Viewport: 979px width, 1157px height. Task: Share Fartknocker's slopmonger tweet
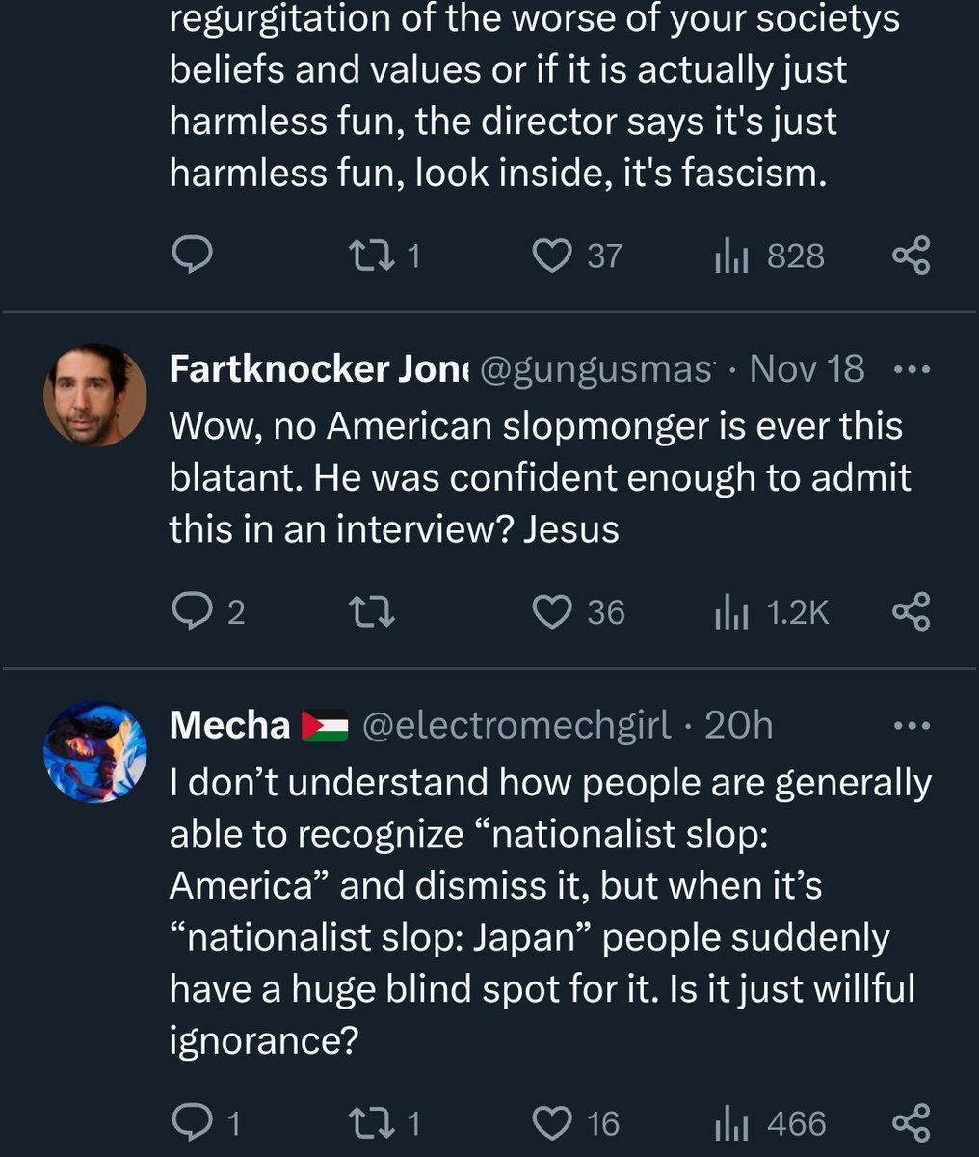coord(911,612)
